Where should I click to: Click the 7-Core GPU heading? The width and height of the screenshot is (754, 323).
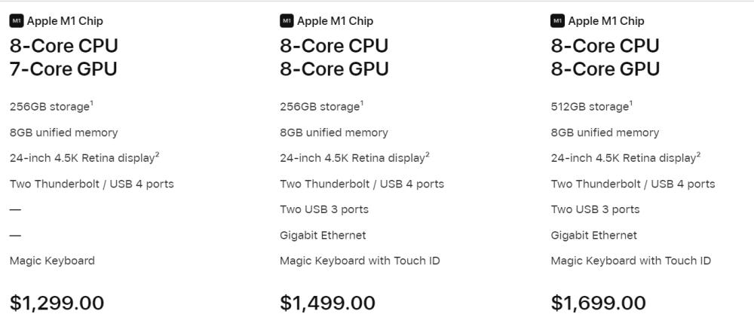pos(63,69)
